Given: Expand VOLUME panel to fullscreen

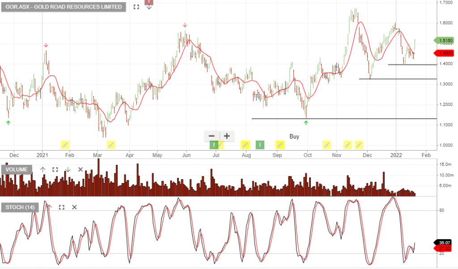Looking at the screenshot, I should (x=55, y=169).
